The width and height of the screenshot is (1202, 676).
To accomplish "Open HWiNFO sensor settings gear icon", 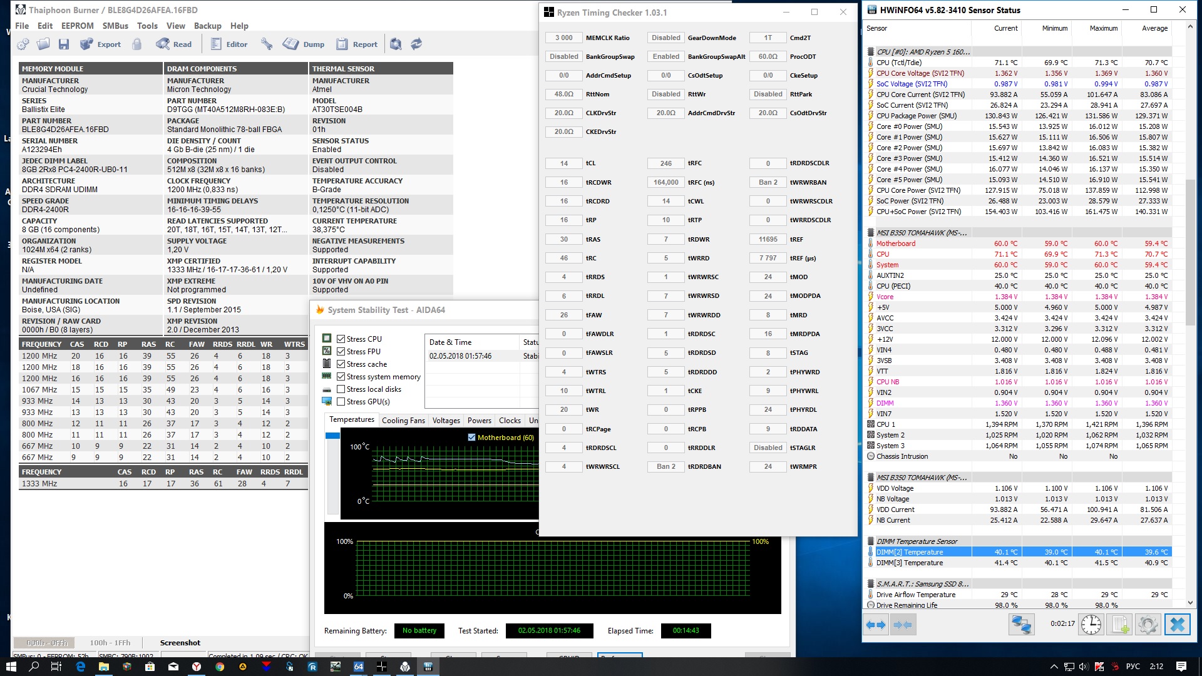I will (1148, 625).
